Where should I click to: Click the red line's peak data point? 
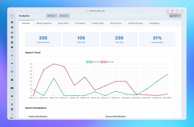coord(54,64)
